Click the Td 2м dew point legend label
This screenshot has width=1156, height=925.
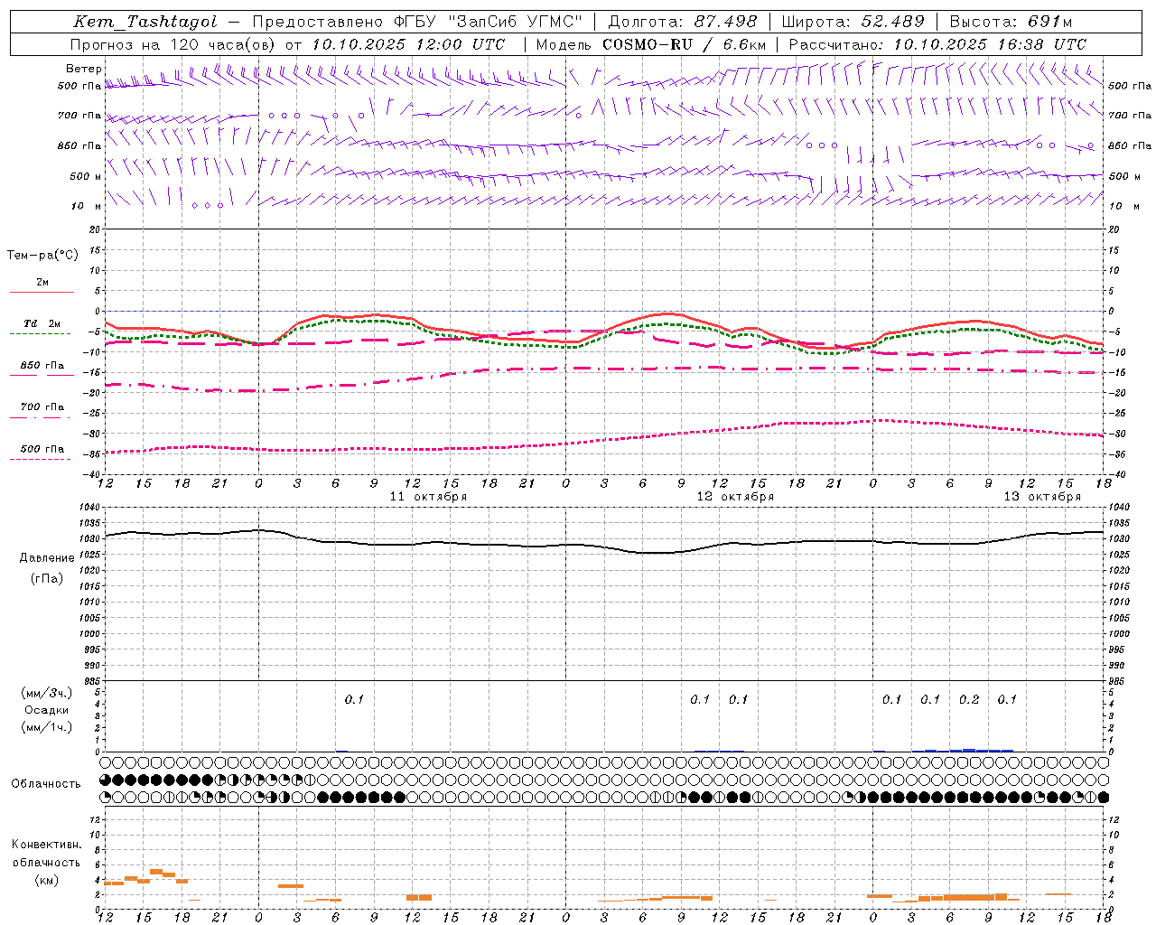pyautogui.click(x=42, y=323)
